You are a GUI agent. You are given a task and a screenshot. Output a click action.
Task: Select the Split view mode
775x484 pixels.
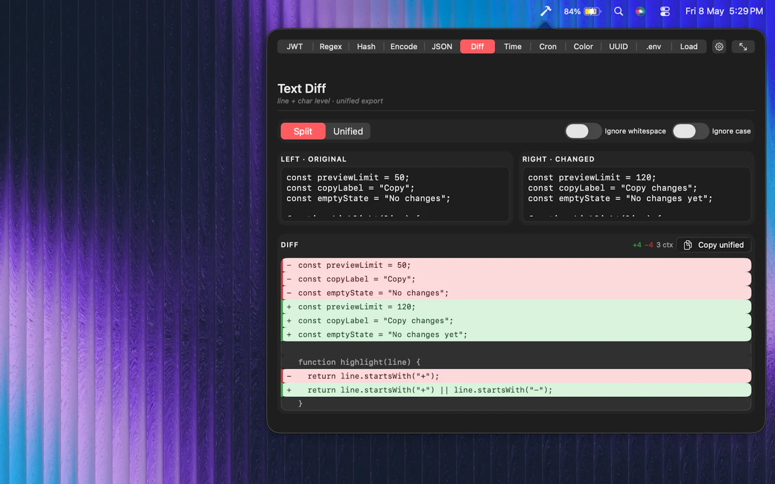(x=303, y=131)
